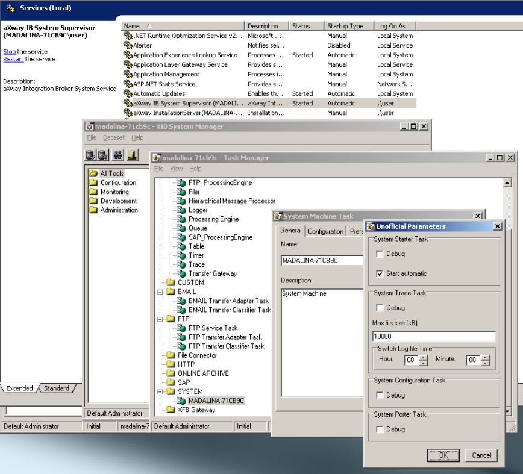Enable Debug for System Starter Task
Image resolution: width=523 pixels, height=474 pixels.
(380, 254)
